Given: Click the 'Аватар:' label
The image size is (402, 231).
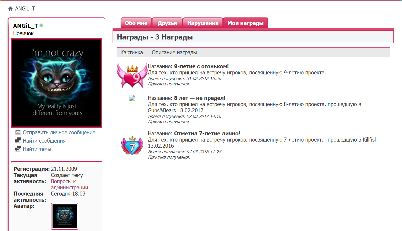Looking at the screenshot, I should click(24, 206).
